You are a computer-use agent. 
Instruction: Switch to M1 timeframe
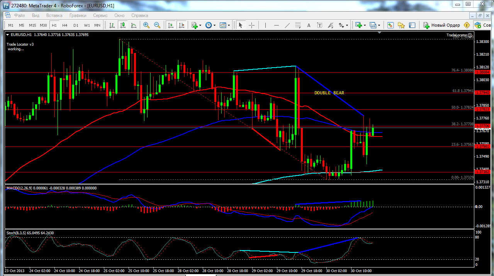click(11, 25)
